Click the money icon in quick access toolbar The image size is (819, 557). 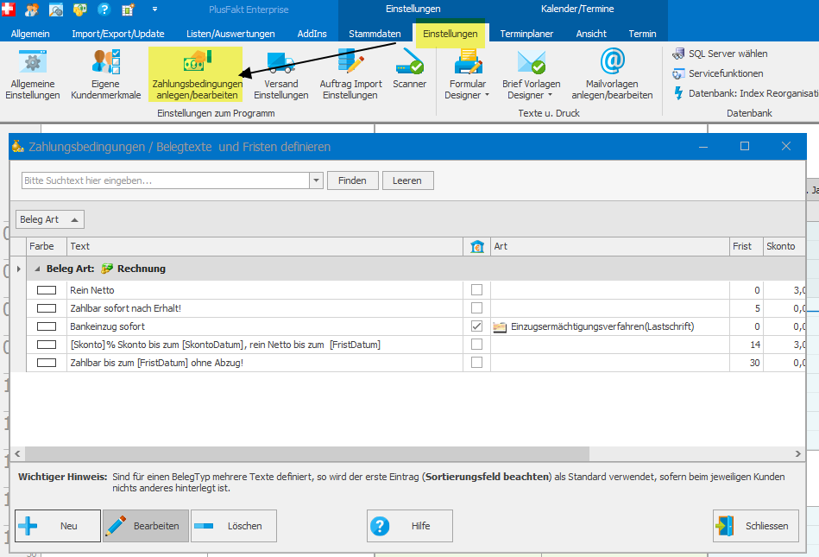(80, 9)
